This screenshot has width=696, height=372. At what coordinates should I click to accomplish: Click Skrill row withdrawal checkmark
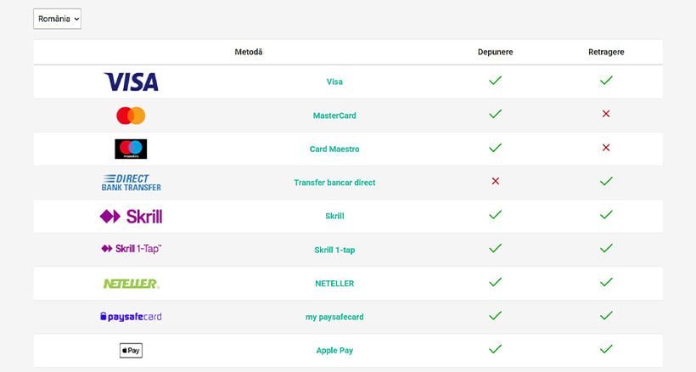tap(606, 215)
